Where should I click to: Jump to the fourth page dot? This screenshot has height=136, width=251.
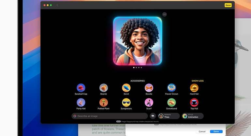141,68
